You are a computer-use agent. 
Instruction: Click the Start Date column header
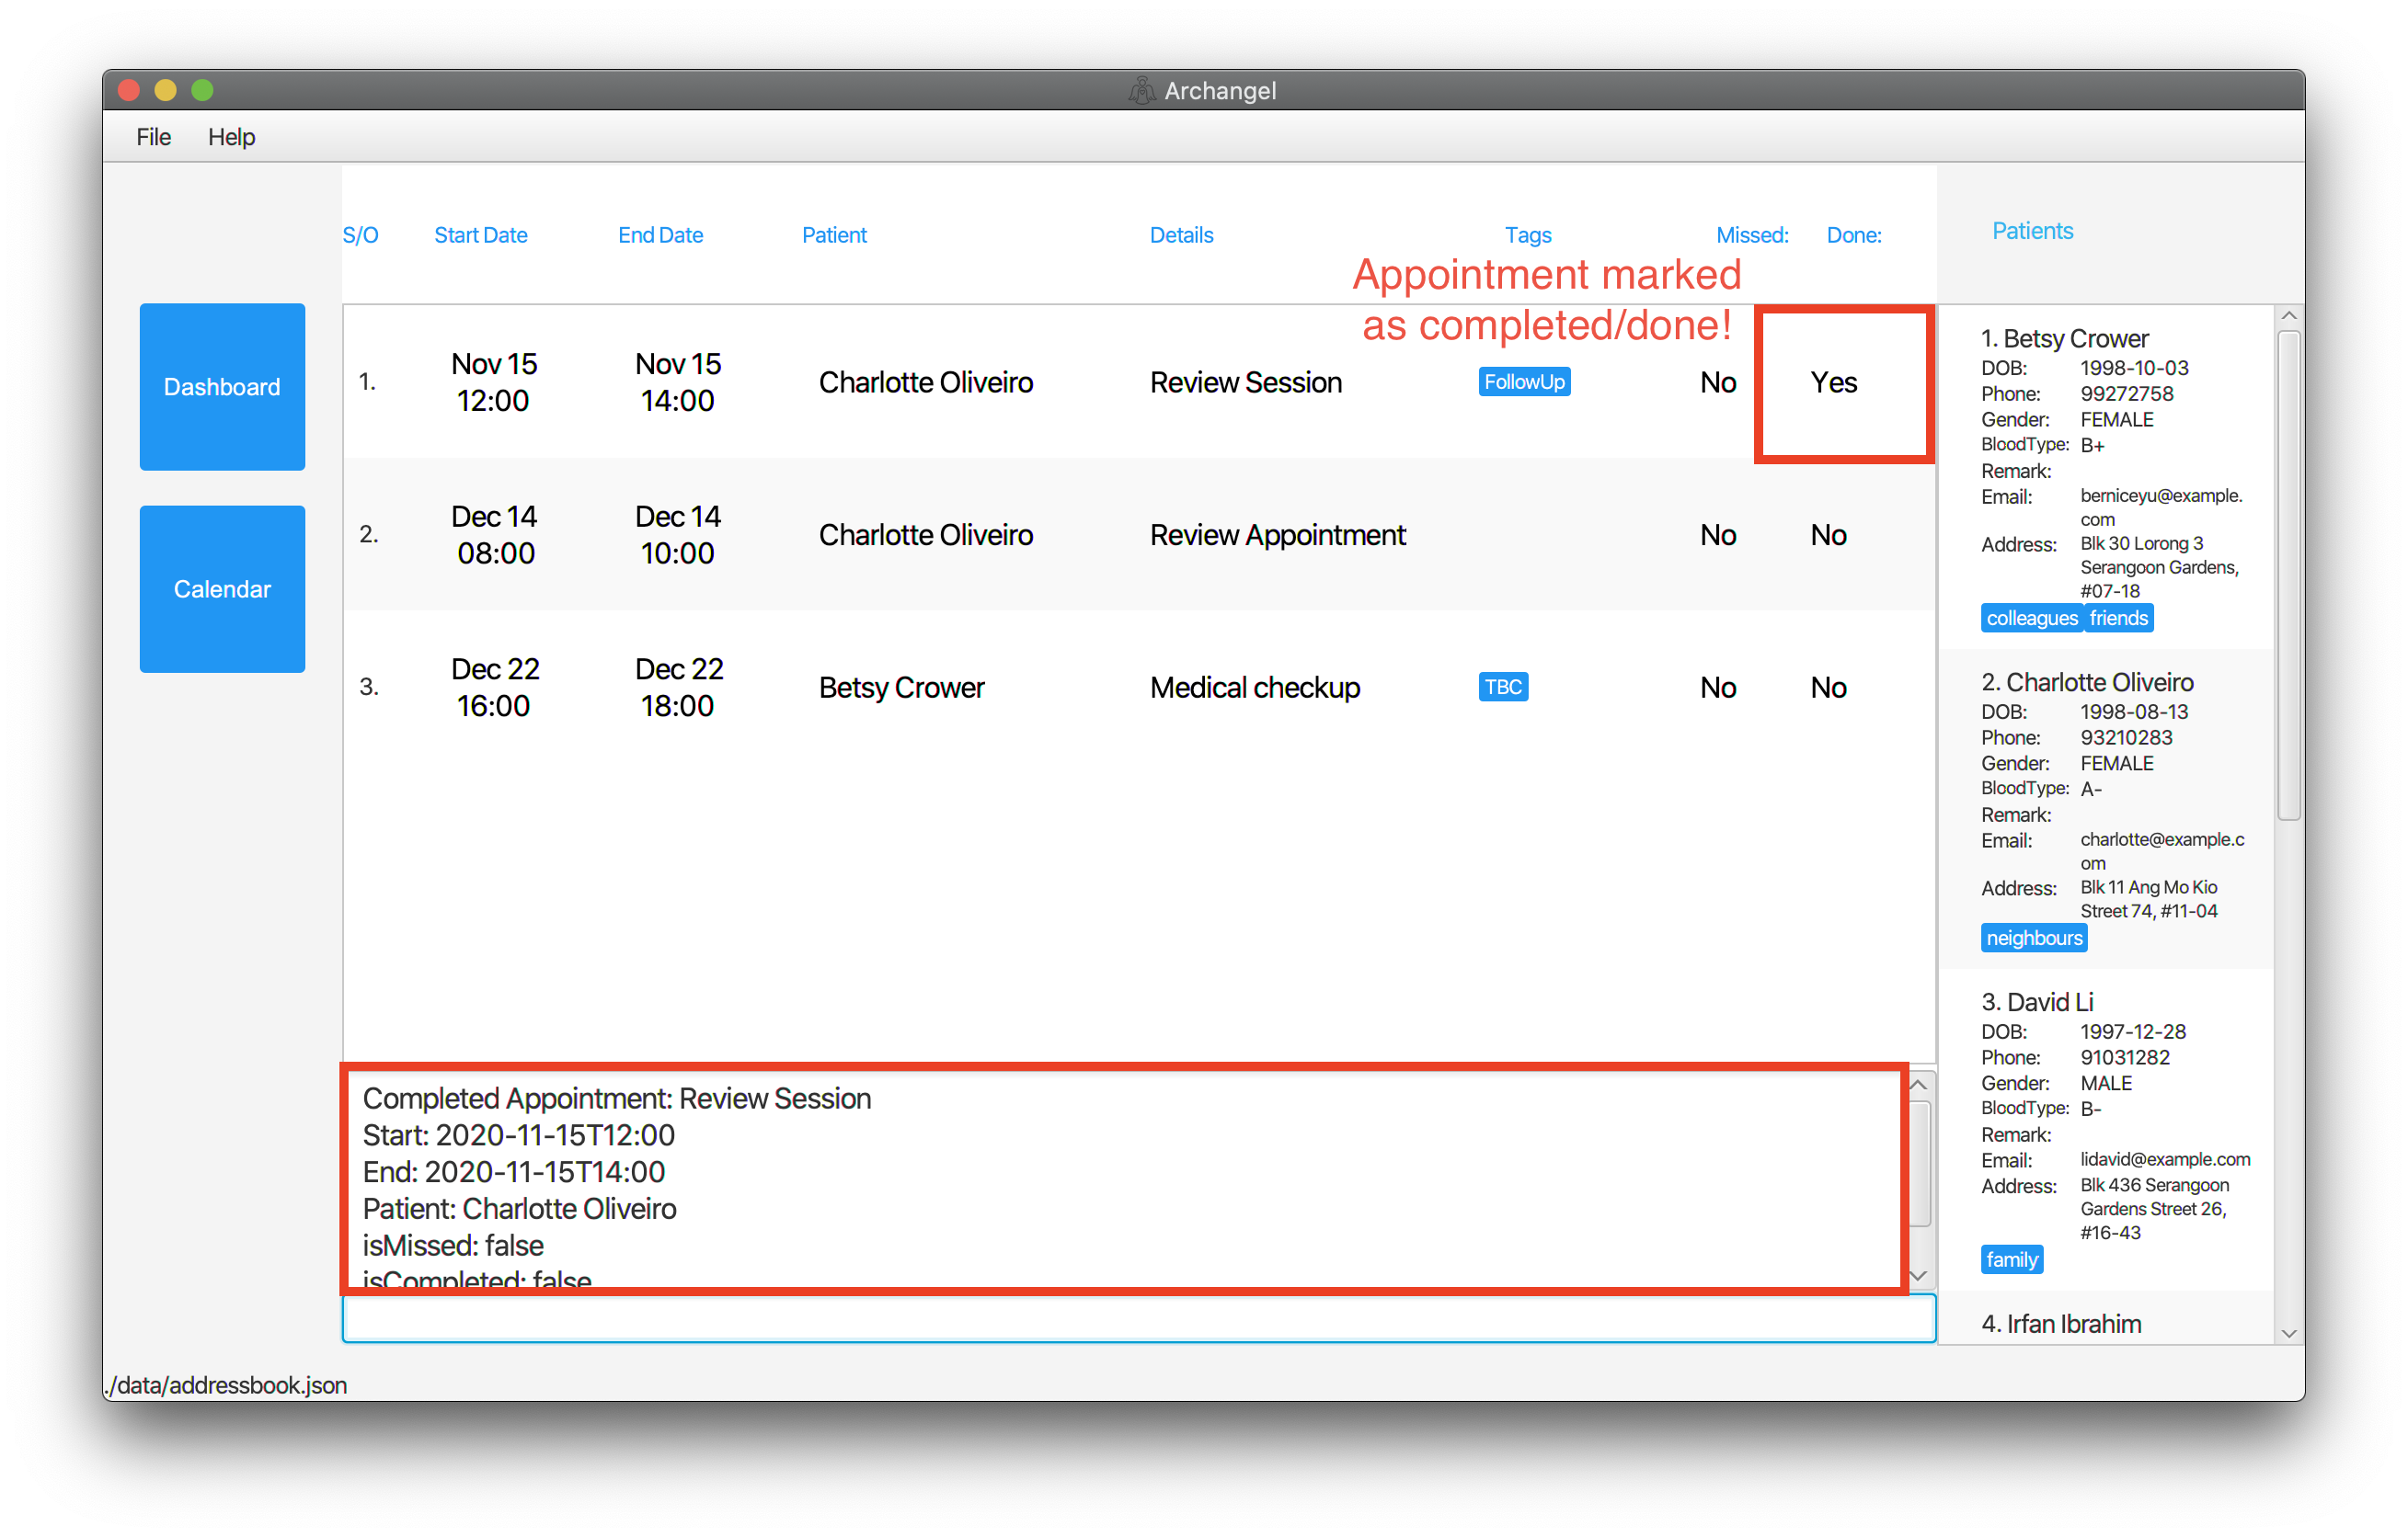click(x=480, y=234)
